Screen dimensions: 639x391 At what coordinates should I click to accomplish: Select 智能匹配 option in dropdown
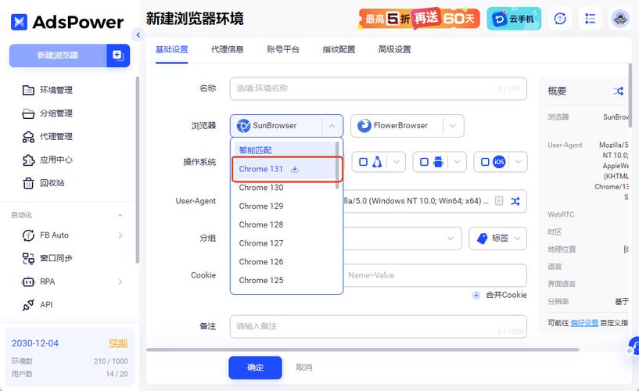[283, 150]
